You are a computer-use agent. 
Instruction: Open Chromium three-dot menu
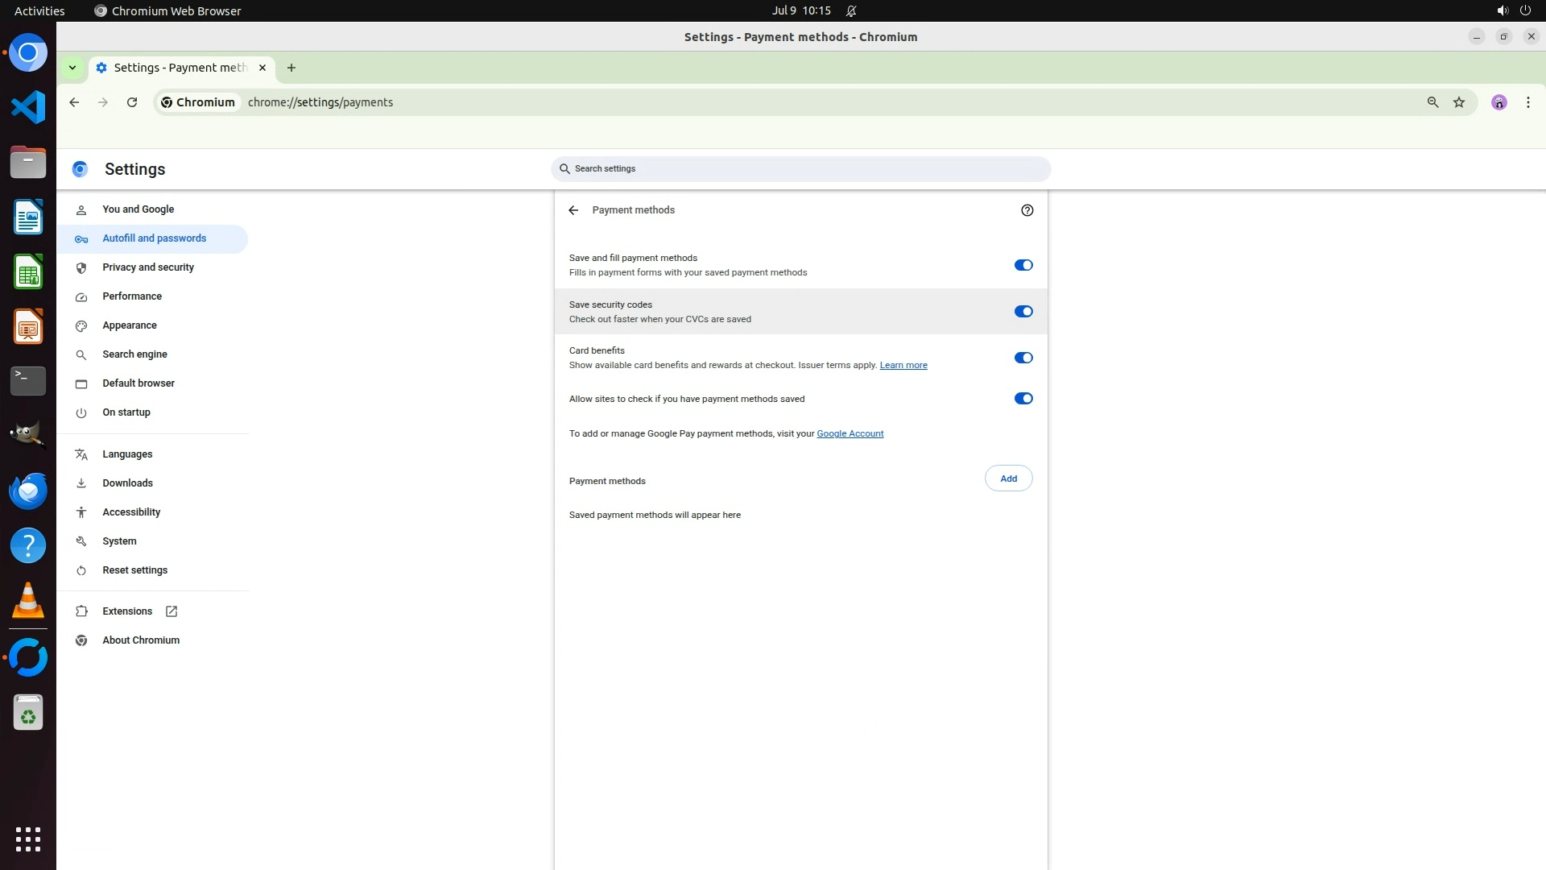[1527, 102]
